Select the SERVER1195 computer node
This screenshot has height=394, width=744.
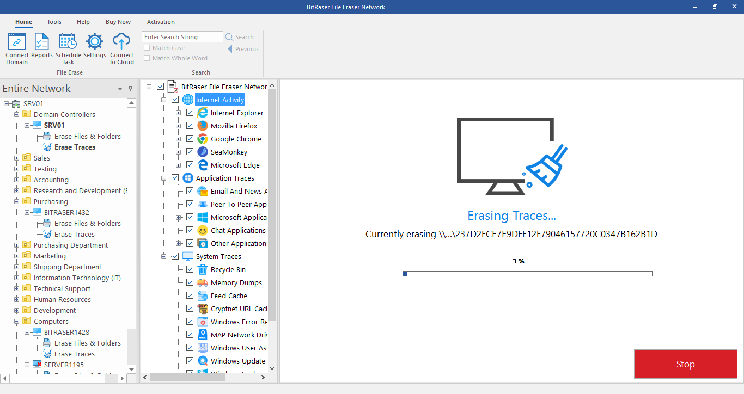click(64, 365)
